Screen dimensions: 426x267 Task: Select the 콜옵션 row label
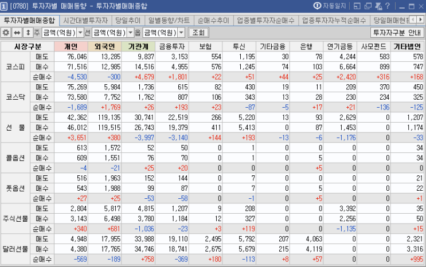[15, 158]
